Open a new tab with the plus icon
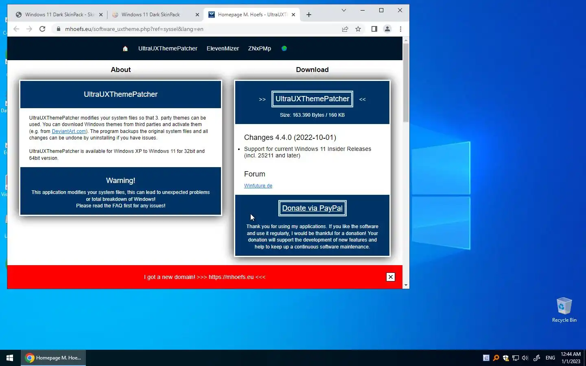586x366 pixels. click(x=309, y=15)
